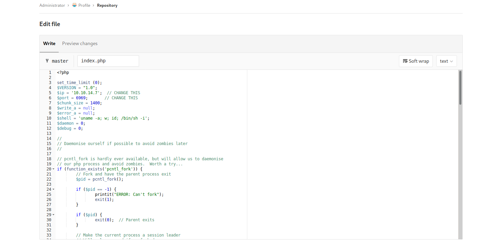Click the Profile project avatar icon
This screenshot has height=245, width=498.
tap(74, 5)
